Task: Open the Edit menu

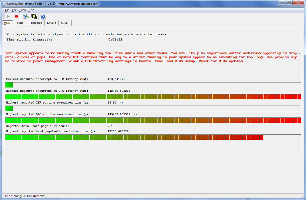Action: [14, 10]
